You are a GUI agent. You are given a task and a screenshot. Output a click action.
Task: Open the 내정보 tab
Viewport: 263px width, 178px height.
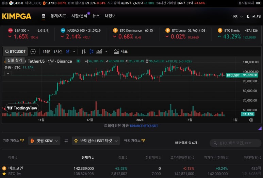tap(110, 16)
